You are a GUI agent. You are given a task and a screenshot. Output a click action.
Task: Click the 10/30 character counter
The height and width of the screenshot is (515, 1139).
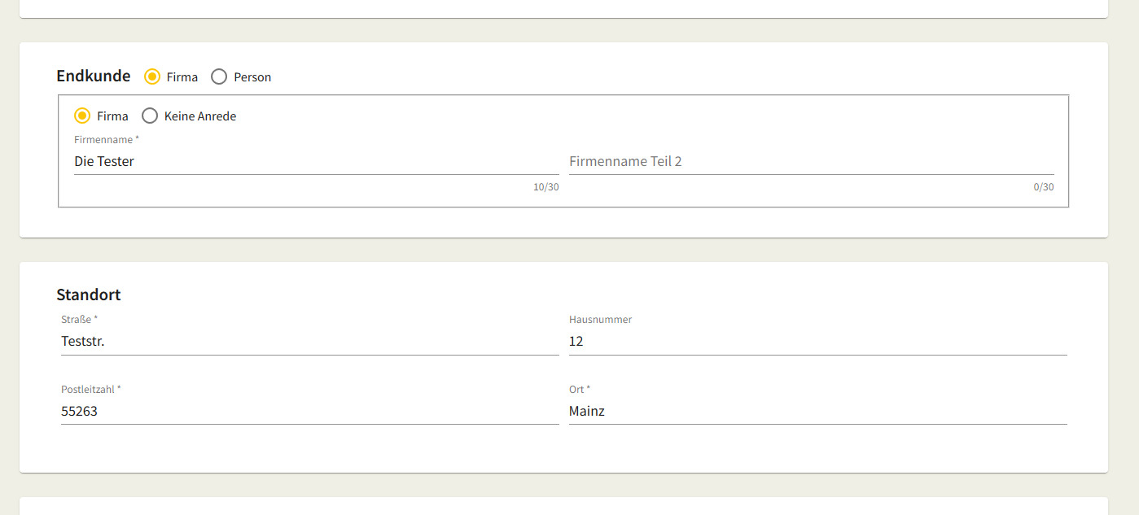[x=545, y=188]
